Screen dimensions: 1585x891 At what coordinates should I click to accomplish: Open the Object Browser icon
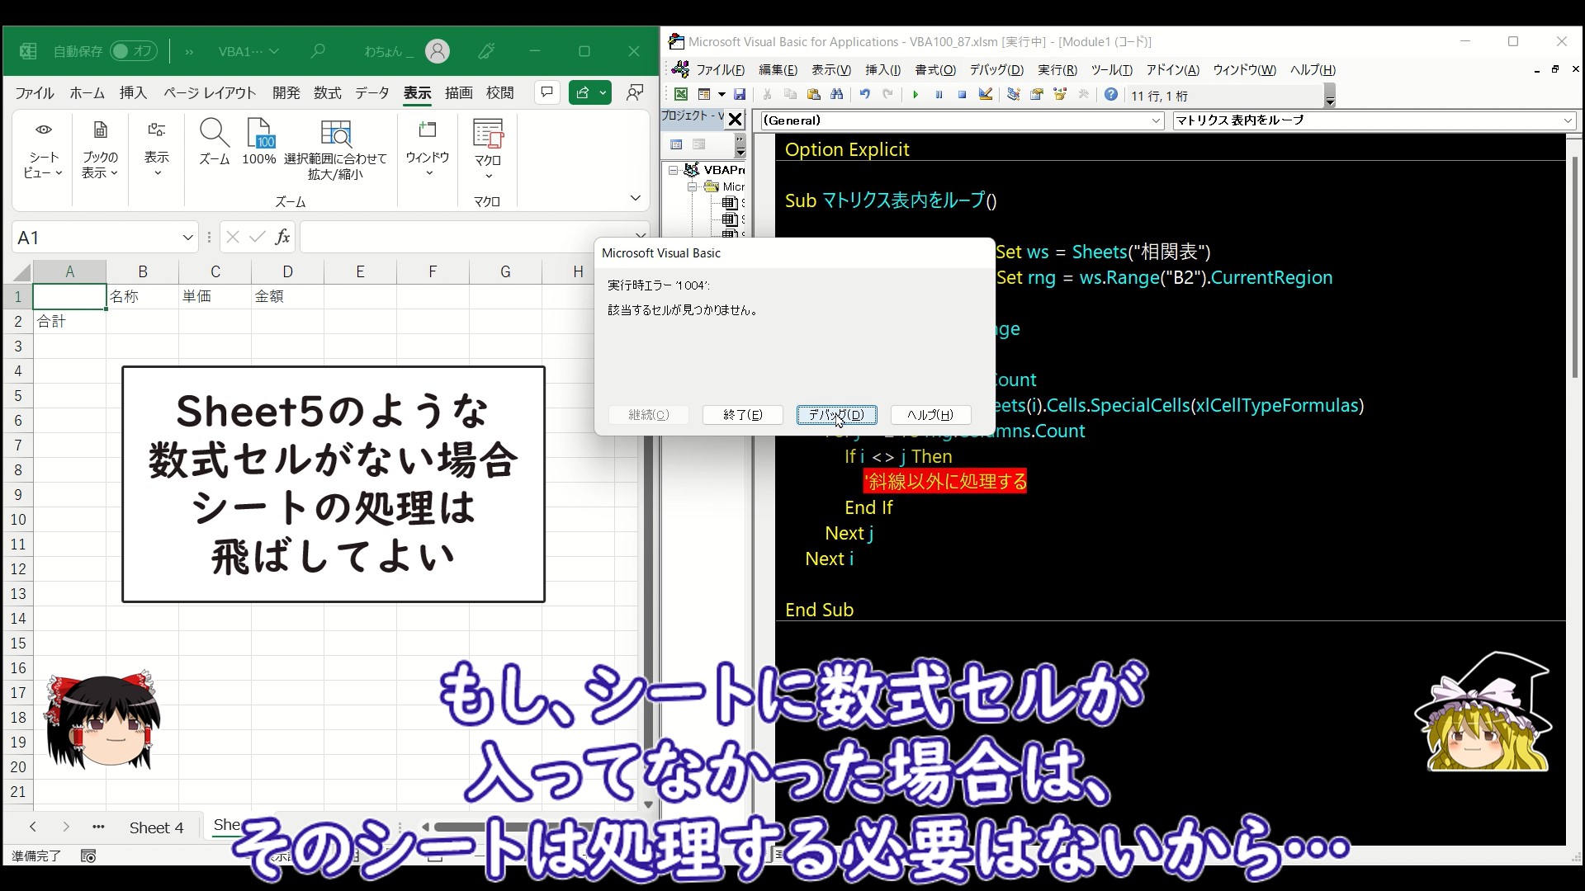coord(1060,95)
